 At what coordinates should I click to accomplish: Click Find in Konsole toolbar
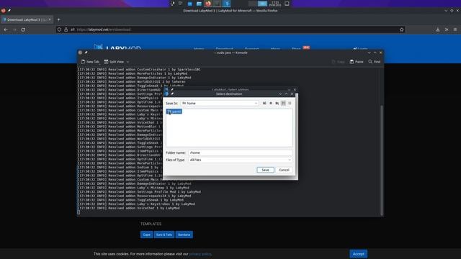click(375, 62)
